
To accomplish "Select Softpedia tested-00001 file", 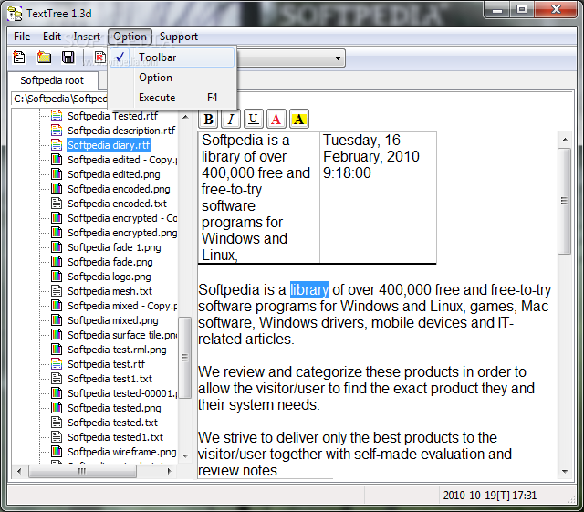I will (x=121, y=393).
